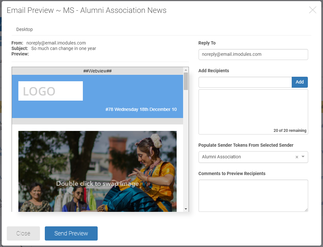This screenshot has height=247, width=323.
Task: Click the preview scrollbar down arrow
Action: [x=186, y=209]
